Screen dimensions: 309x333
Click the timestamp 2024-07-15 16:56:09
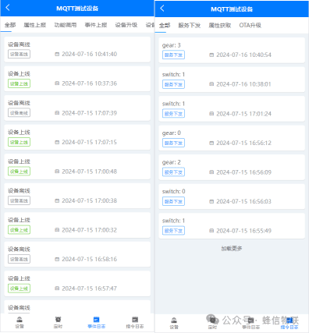(x=244, y=172)
